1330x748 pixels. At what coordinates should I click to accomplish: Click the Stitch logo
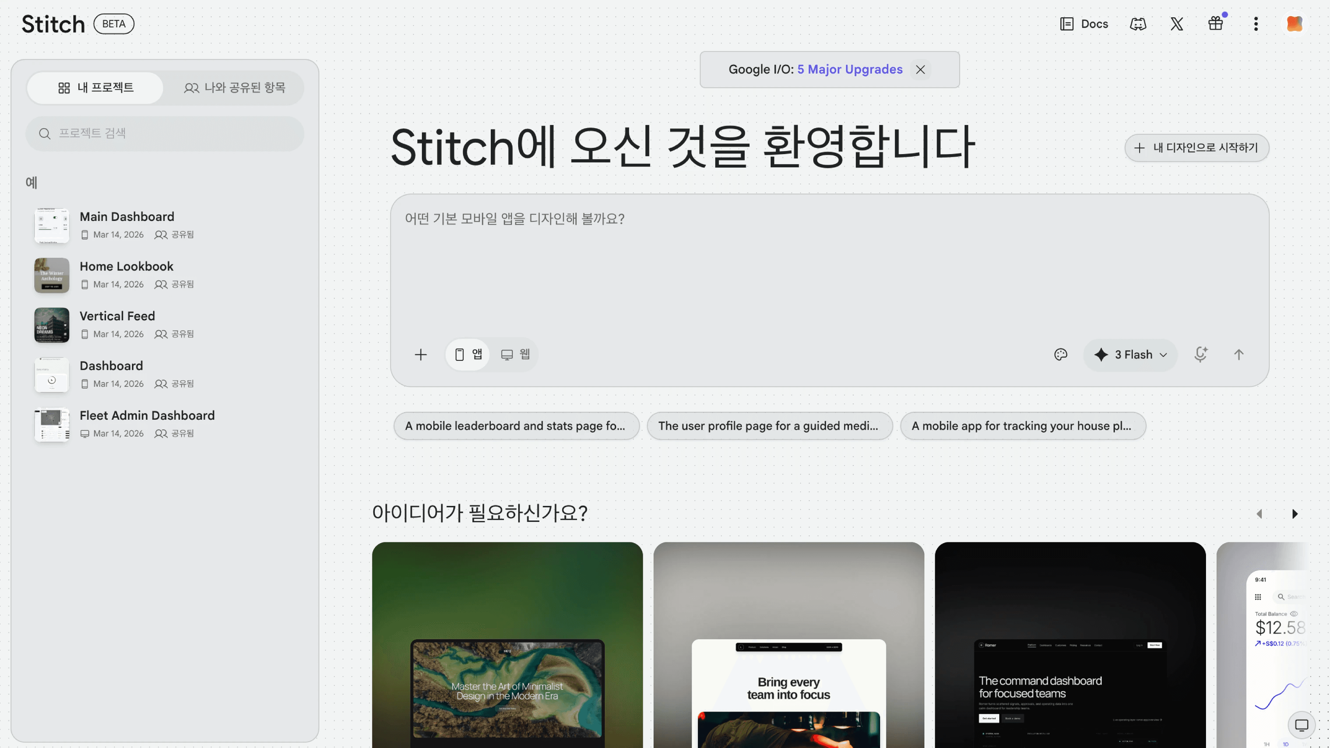pos(53,24)
